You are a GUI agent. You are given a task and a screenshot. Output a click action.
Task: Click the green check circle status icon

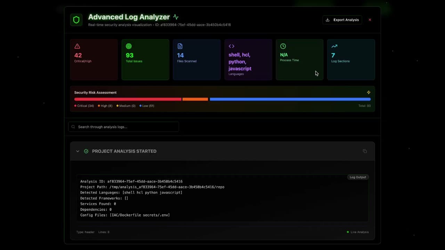[x=86, y=151]
